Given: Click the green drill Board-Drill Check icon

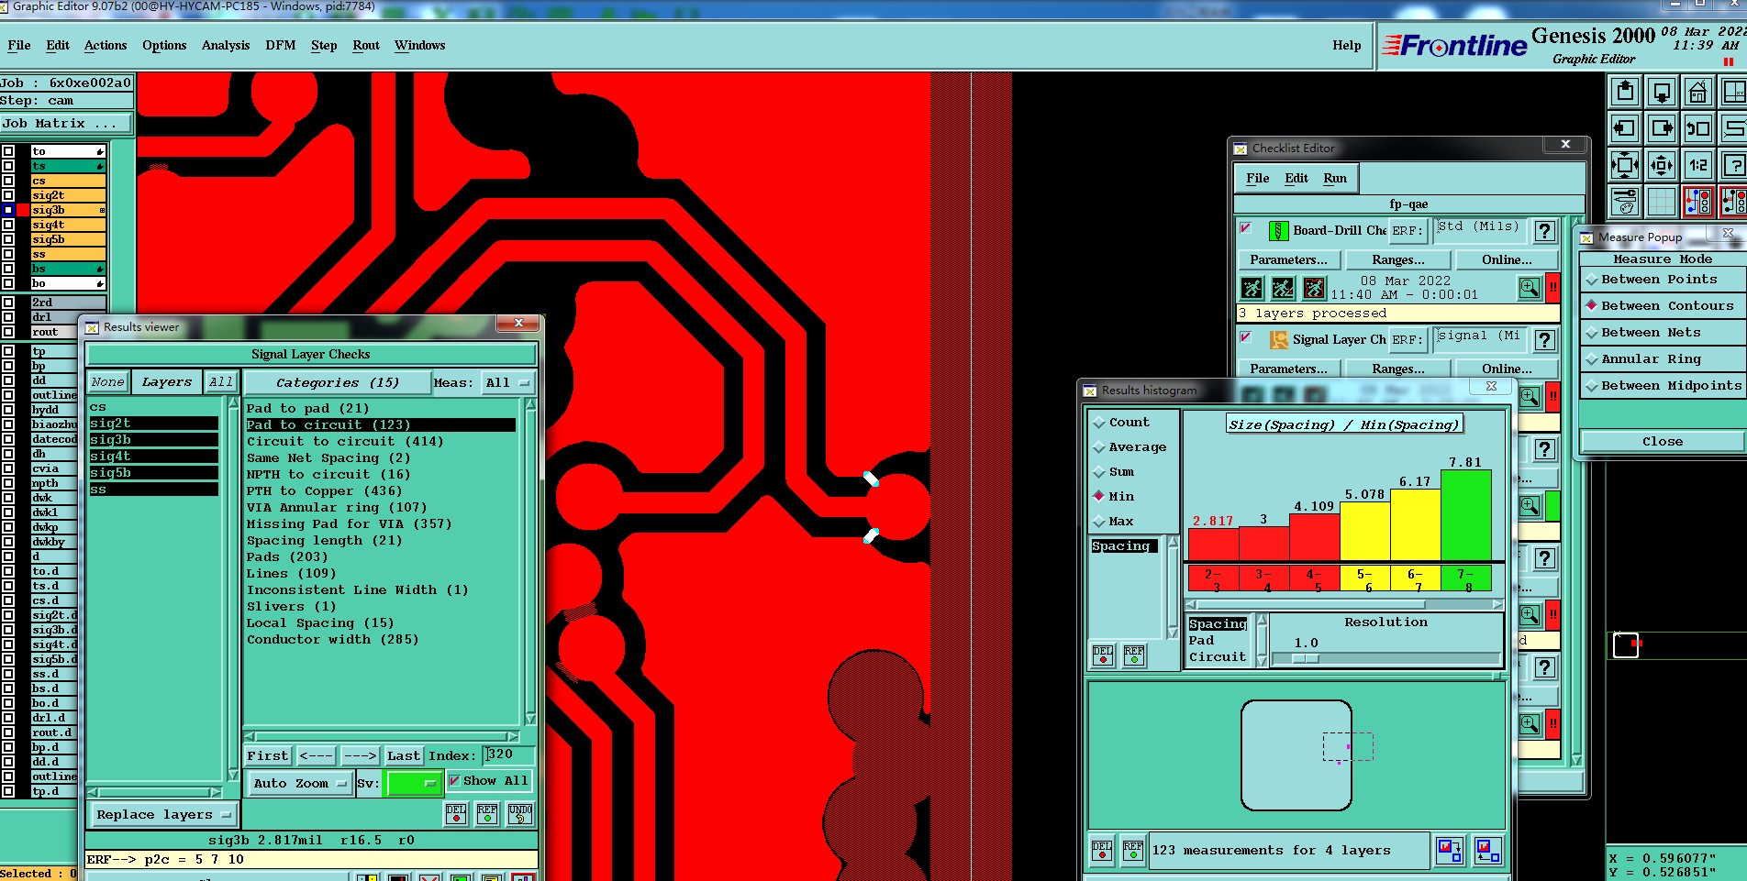Looking at the screenshot, I should click(1278, 231).
